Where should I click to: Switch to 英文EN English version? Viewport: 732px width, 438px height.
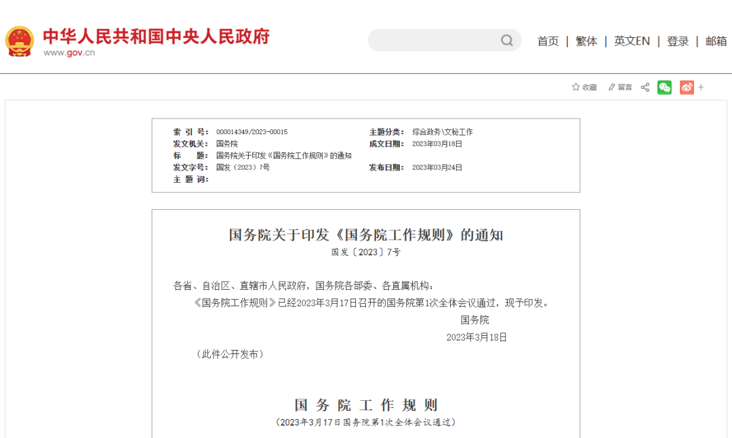point(632,41)
